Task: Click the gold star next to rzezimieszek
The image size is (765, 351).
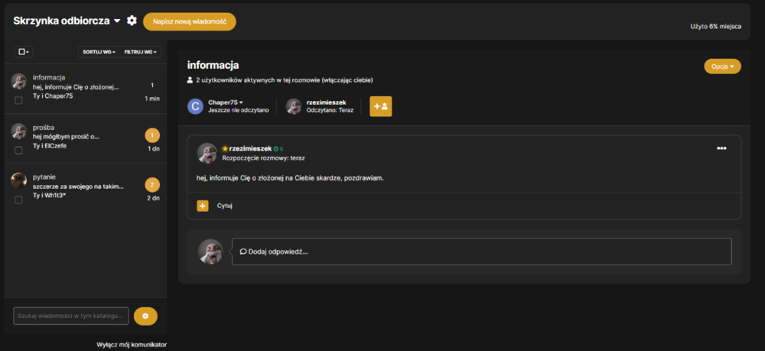Action: (225, 148)
